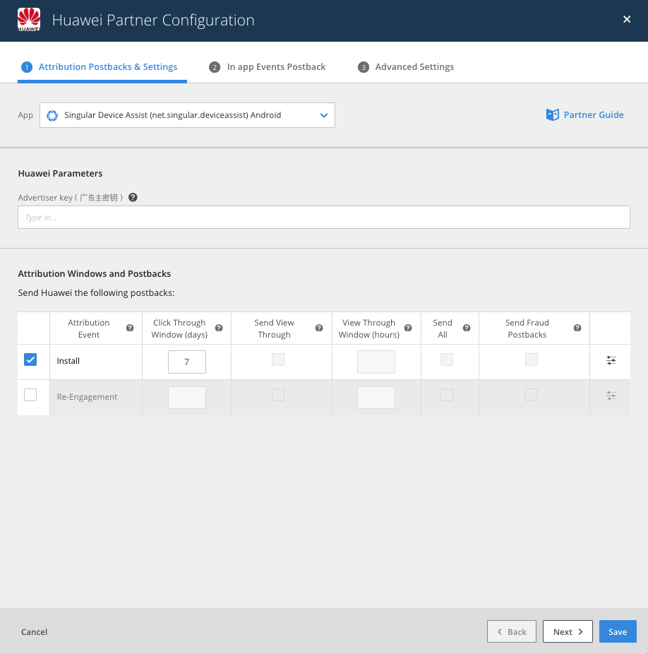
Task: Open the App selection dropdown
Action: [x=187, y=115]
